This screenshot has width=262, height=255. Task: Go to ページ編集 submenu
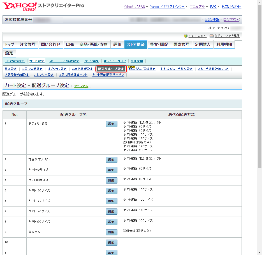(91, 61)
